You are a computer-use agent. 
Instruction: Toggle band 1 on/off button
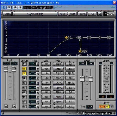point(24,64)
